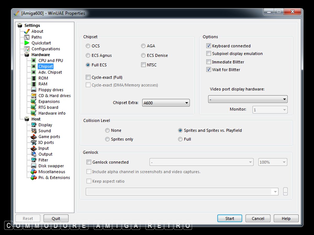Screen dimensions: 314x235
Task: Check the Genlock connected option
Action: [89, 162]
